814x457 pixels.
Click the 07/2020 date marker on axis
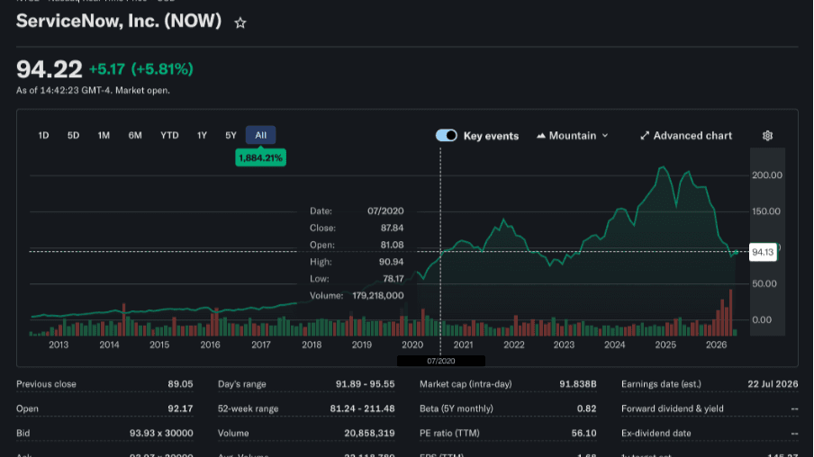point(440,361)
